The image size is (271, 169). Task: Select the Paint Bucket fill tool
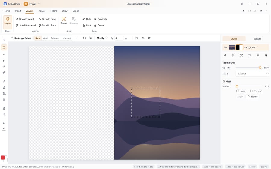[x=4, y=94]
